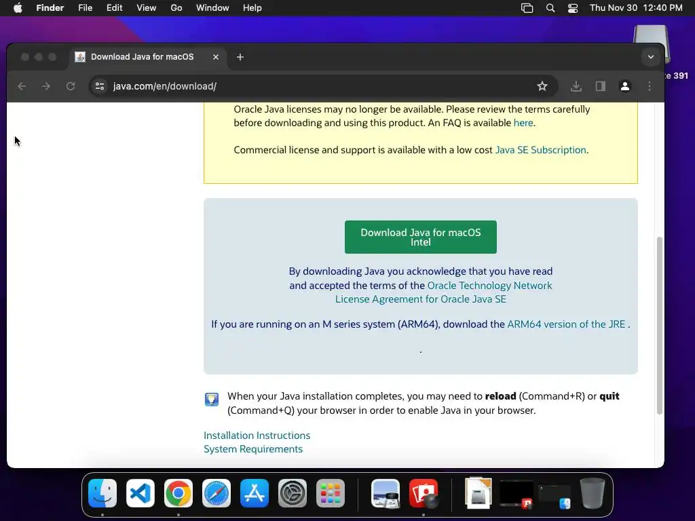Open Google Chrome from the Dock
695x521 pixels.
(179, 493)
